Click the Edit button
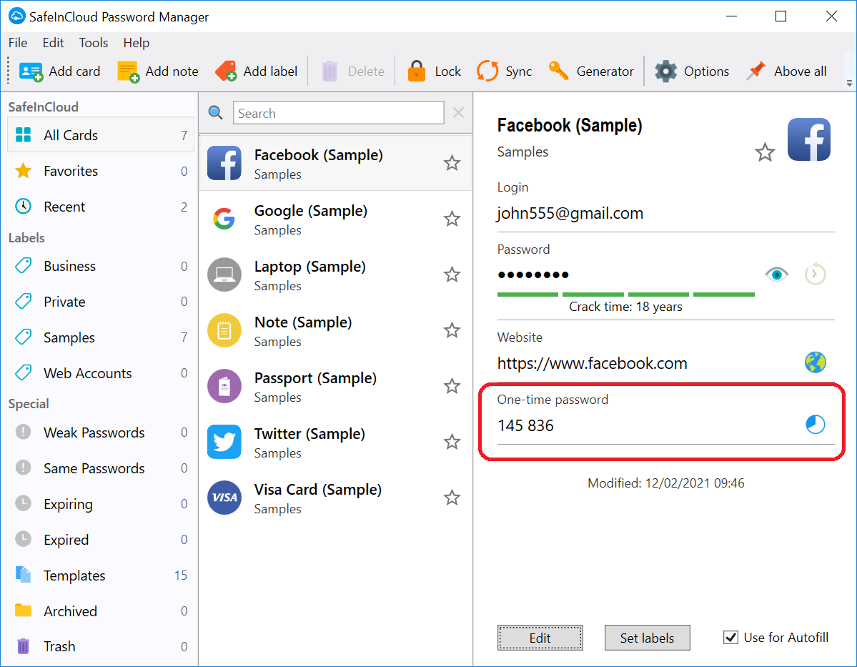 coord(540,638)
